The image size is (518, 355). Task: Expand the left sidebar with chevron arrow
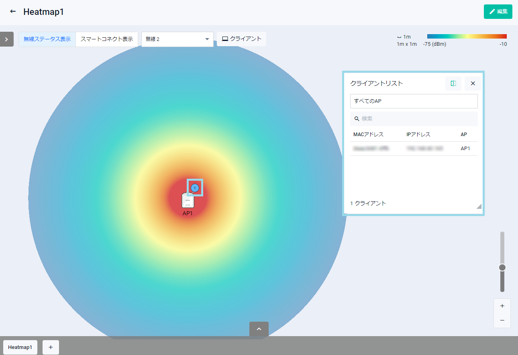tap(6, 39)
